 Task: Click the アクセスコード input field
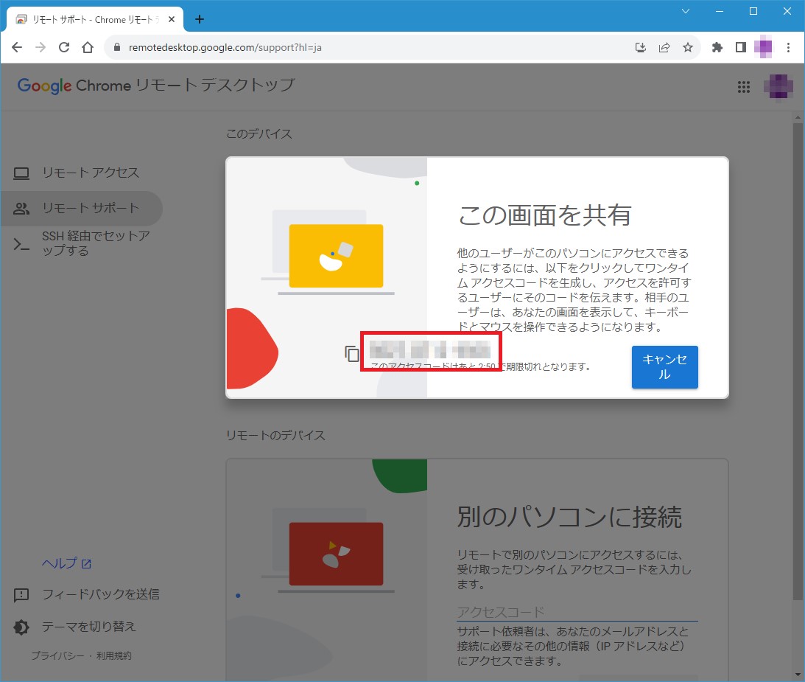tap(576, 612)
